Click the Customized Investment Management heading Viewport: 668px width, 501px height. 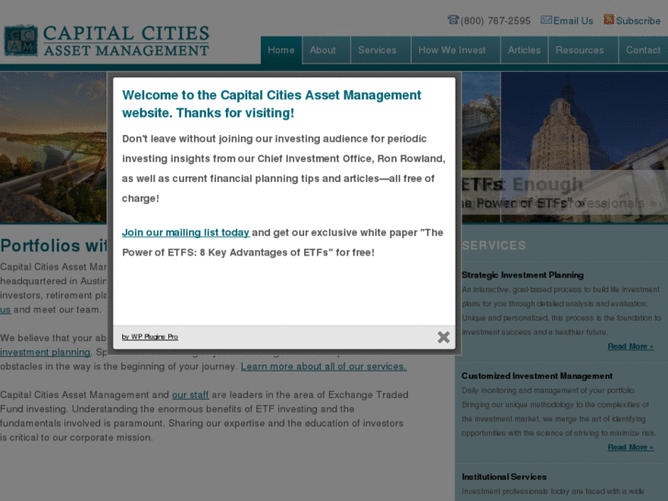[x=538, y=376]
